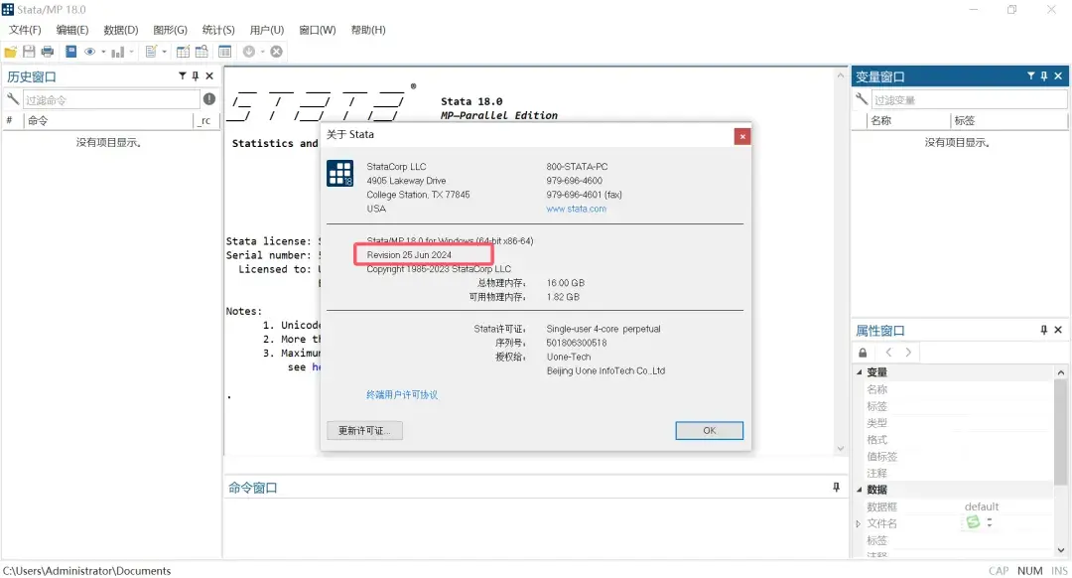1072x578 pixels.
Task: Click the Print toolbar icon
Action: [x=48, y=52]
